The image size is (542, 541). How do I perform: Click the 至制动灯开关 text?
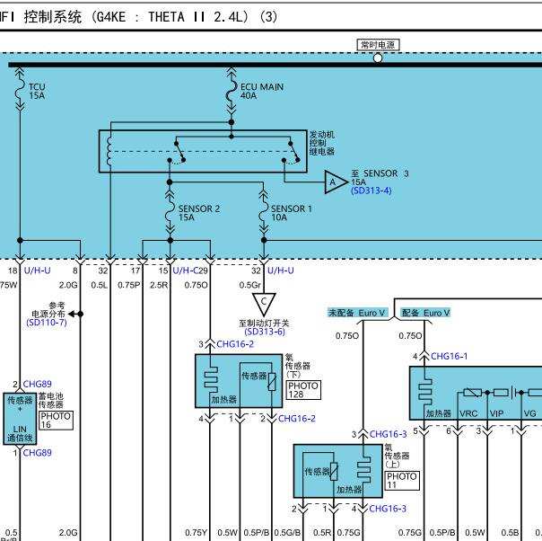tap(264, 324)
